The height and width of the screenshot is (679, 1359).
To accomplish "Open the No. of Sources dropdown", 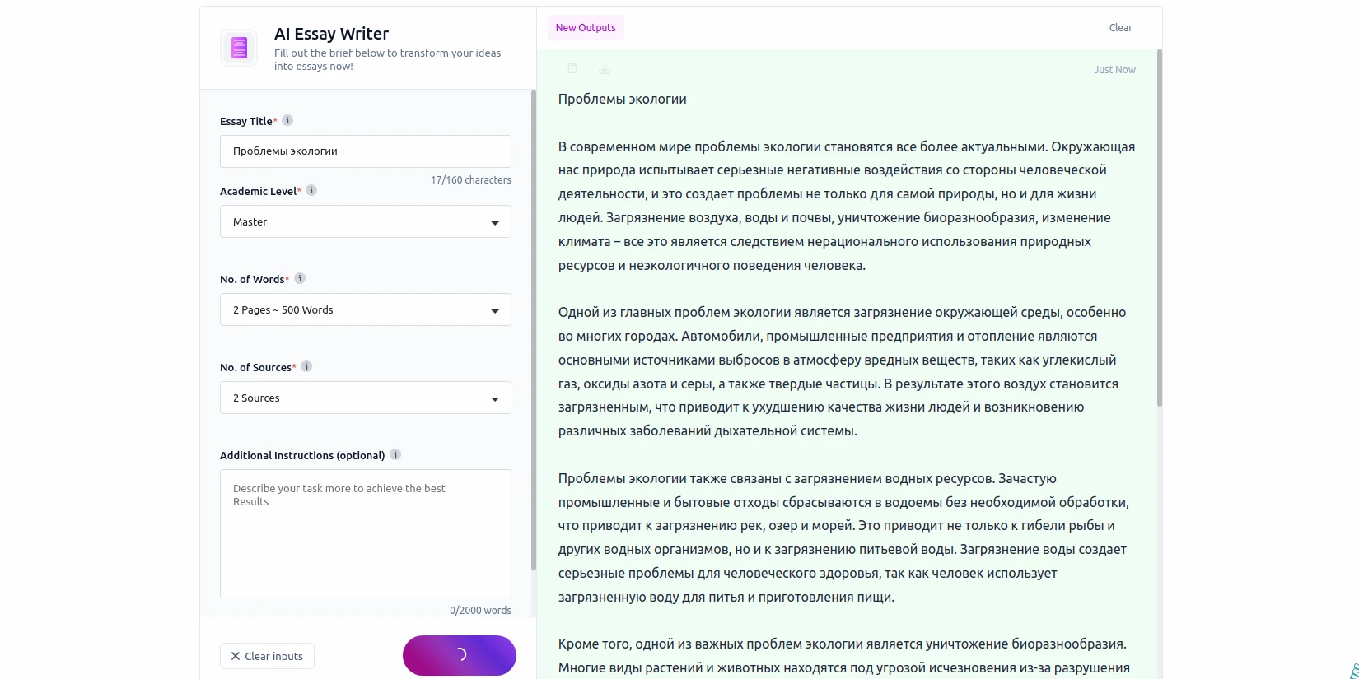I will (366, 398).
